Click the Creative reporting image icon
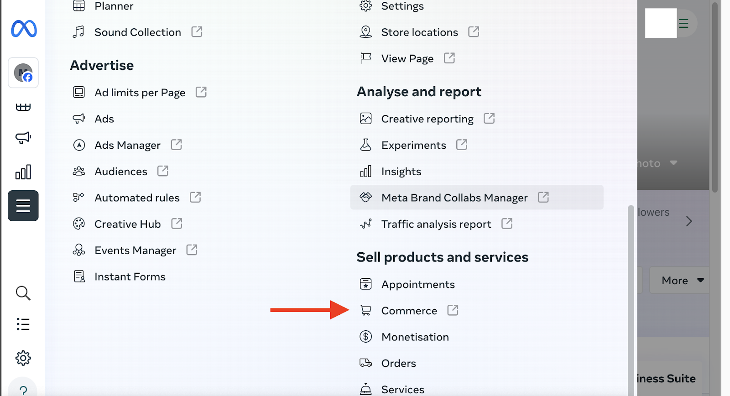Screen dimensions: 730x396 tap(366, 119)
